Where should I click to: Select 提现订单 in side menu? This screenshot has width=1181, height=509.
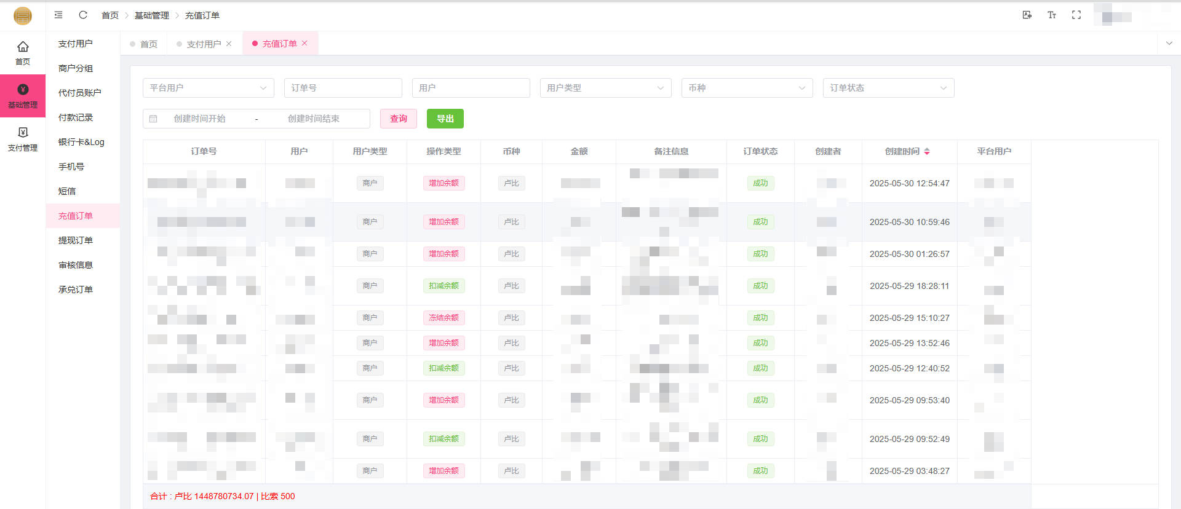point(76,240)
